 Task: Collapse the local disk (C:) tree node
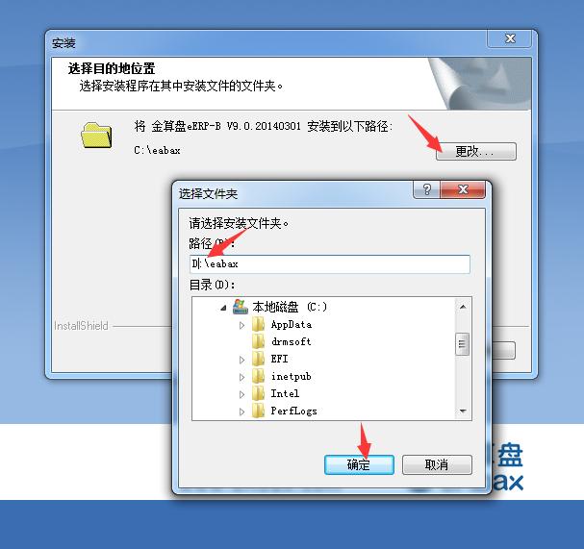click(223, 308)
